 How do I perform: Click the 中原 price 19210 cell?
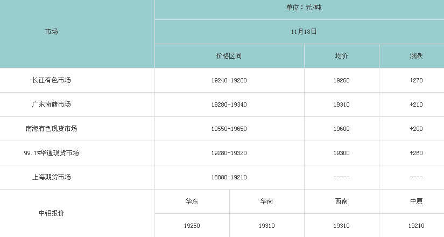click(415, 226)
